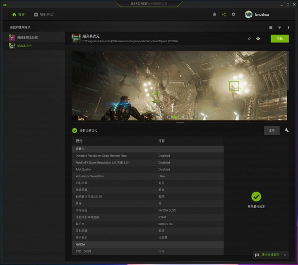The width and height of the screenshot is (298, 265).
Task: Select the third screenshot indicator
Action: [180, 117]
